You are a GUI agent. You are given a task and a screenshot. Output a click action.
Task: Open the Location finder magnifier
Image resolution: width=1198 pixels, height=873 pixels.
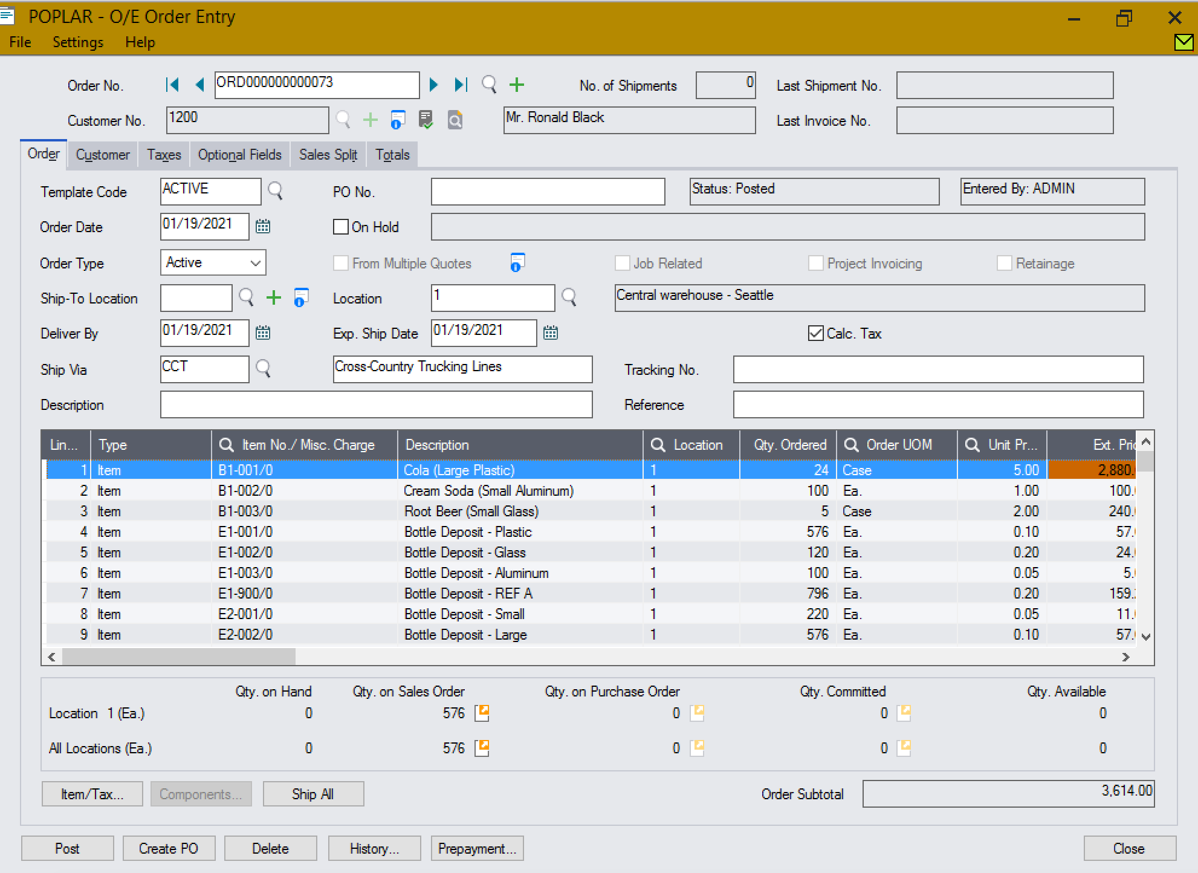coord(569,297)
